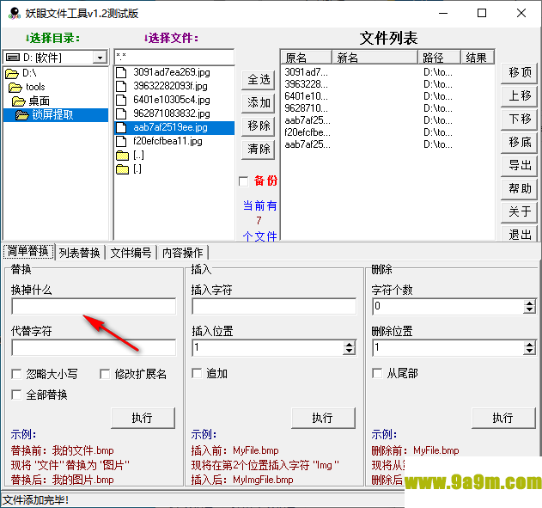Click 执行 in the 替换 section
The width and height of the screenshot is (542, 508).
point(143,418)
